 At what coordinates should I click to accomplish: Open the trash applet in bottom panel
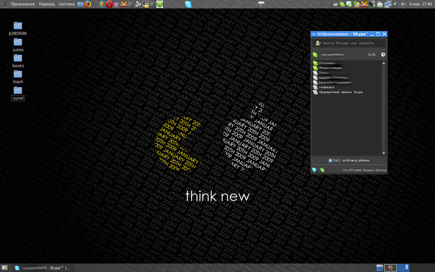[x=380, y=267]
